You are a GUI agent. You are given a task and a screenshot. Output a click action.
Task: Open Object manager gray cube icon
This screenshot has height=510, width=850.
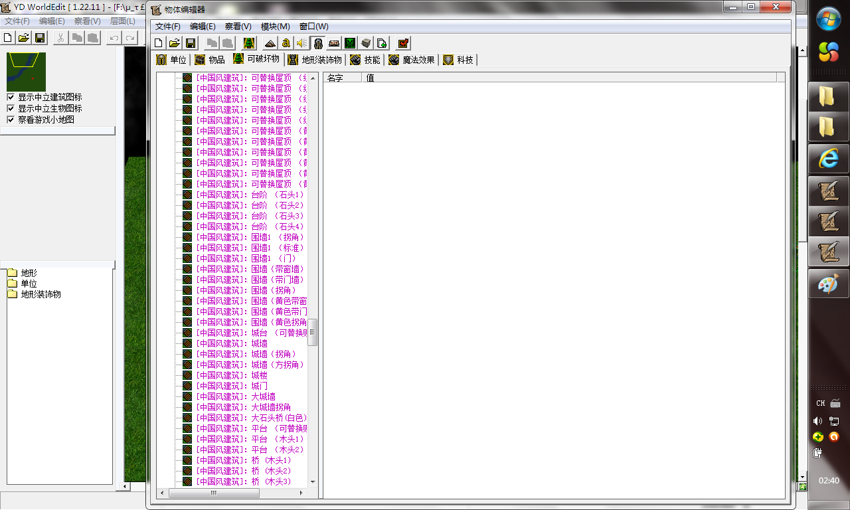point(366,43)
